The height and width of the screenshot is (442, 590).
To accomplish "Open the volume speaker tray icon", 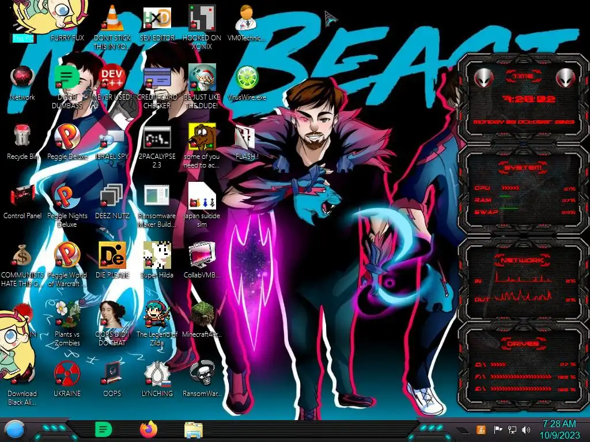I will pyautogui.click(x=526, y=429).
